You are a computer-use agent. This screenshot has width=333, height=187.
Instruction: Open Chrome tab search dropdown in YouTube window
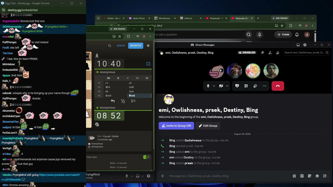[x=98, y=18]
